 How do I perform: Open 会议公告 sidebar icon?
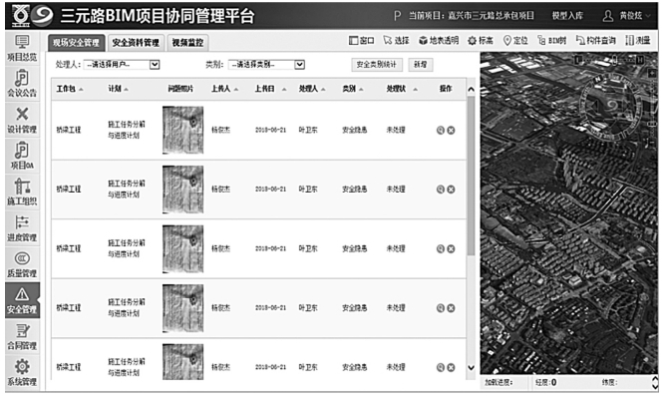pyautogui.click(x=22, y=84)
